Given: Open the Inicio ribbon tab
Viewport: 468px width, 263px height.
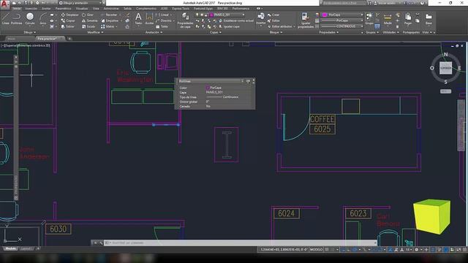Looking at the screenshot, I should tap(17, 8).
